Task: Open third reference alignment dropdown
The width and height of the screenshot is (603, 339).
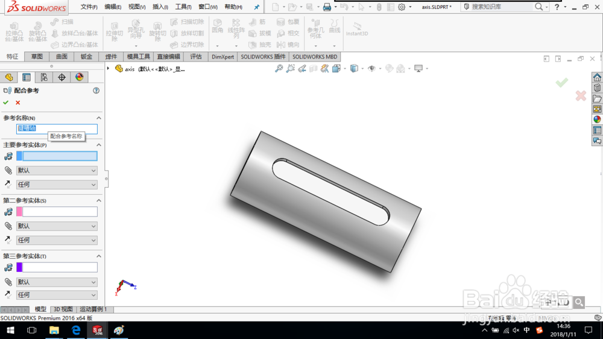Action: (57, 295)
